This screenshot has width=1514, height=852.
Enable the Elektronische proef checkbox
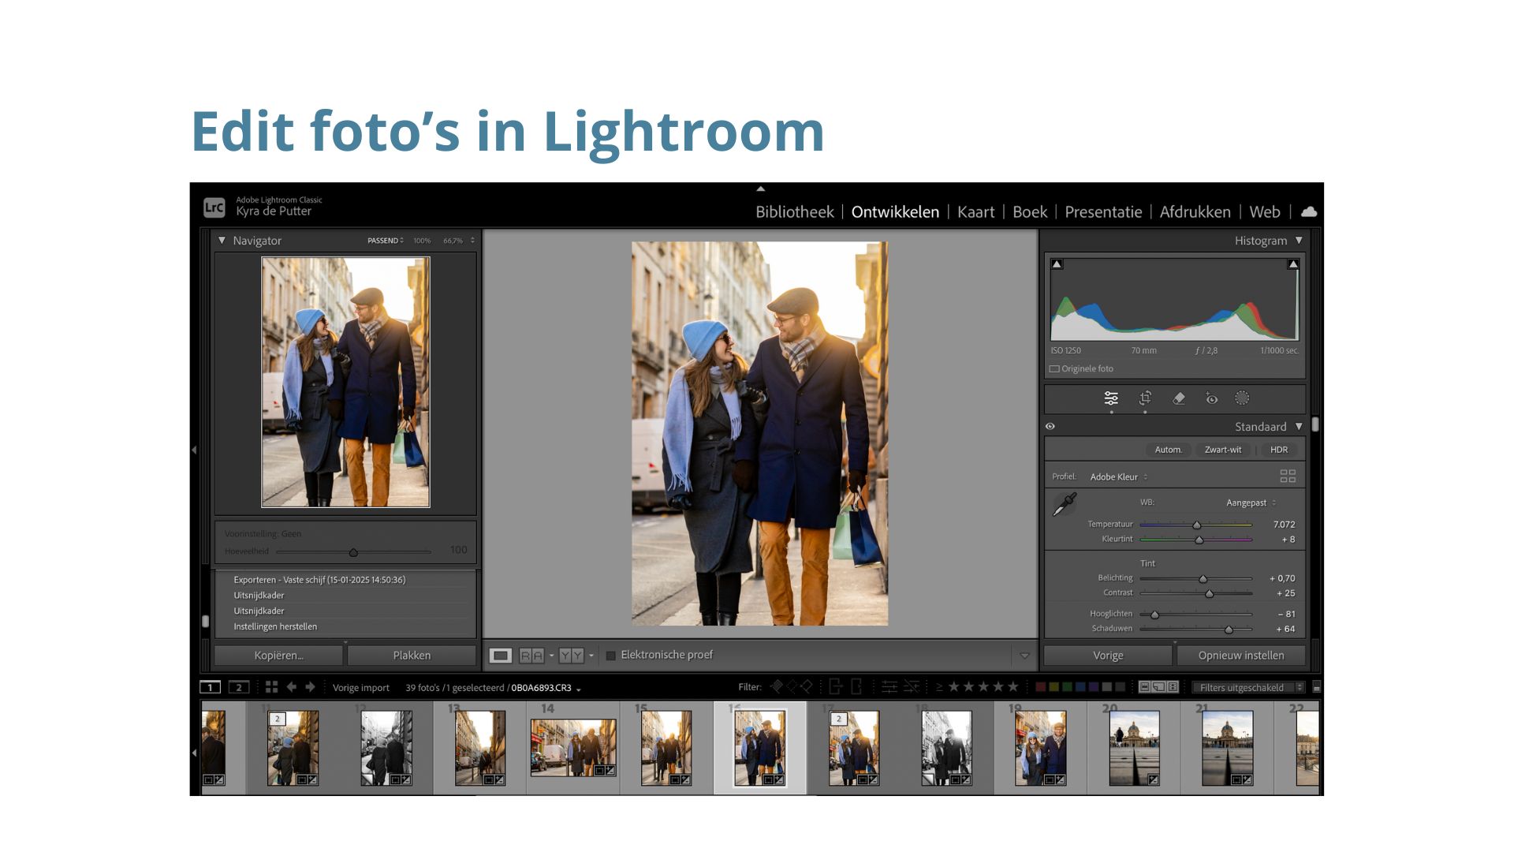610,656
